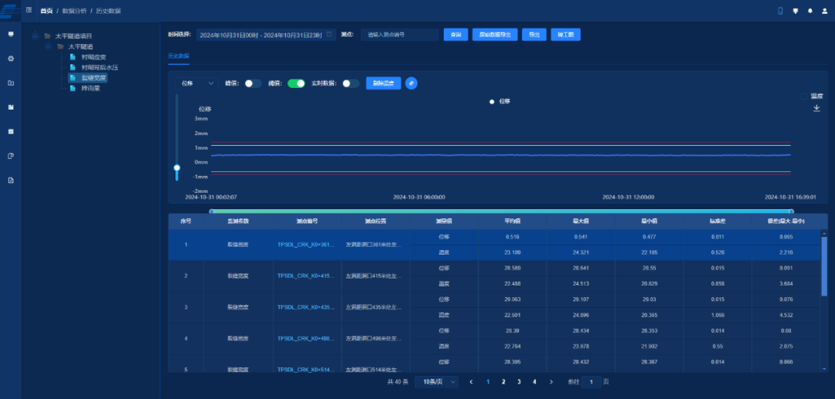
Task: Click the vertical chart zoom slider handle
Action: [x=177, y=167]
